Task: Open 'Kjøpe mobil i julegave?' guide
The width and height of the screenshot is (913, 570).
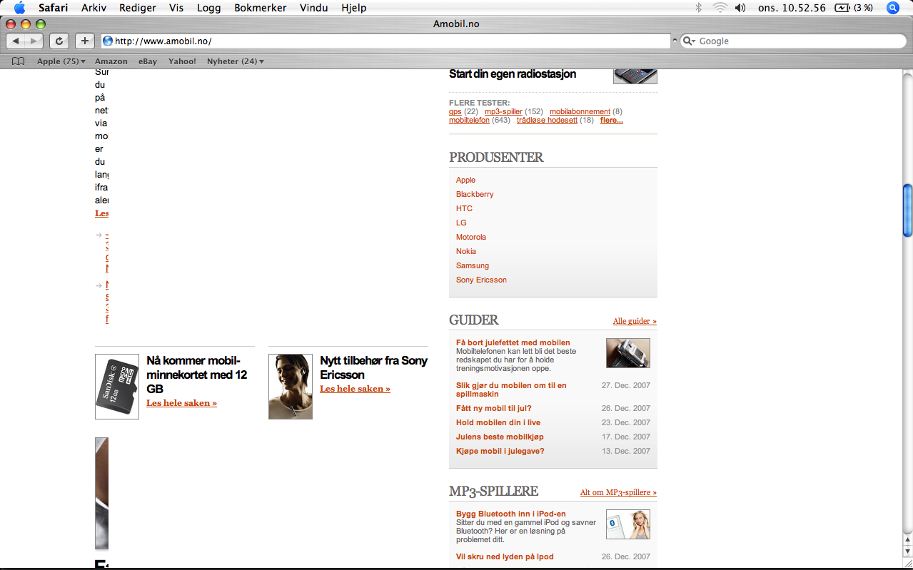Action: pos(500,451)
